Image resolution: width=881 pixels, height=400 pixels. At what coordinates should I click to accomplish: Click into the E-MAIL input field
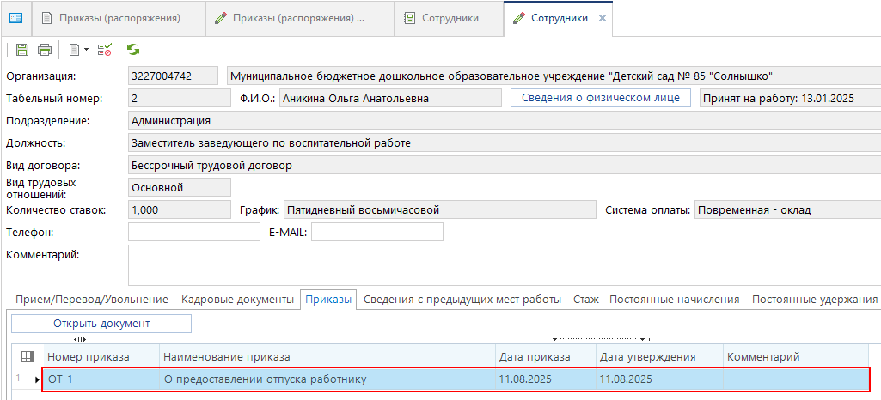click(376, 232)
